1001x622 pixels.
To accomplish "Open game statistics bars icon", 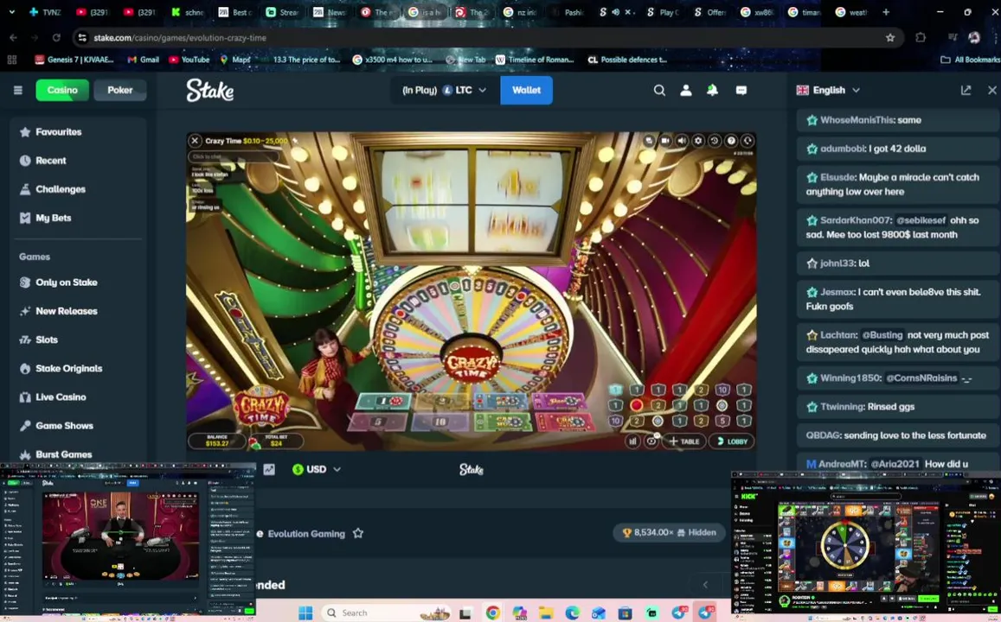I will pyautogui.click(x=632, y=441).
